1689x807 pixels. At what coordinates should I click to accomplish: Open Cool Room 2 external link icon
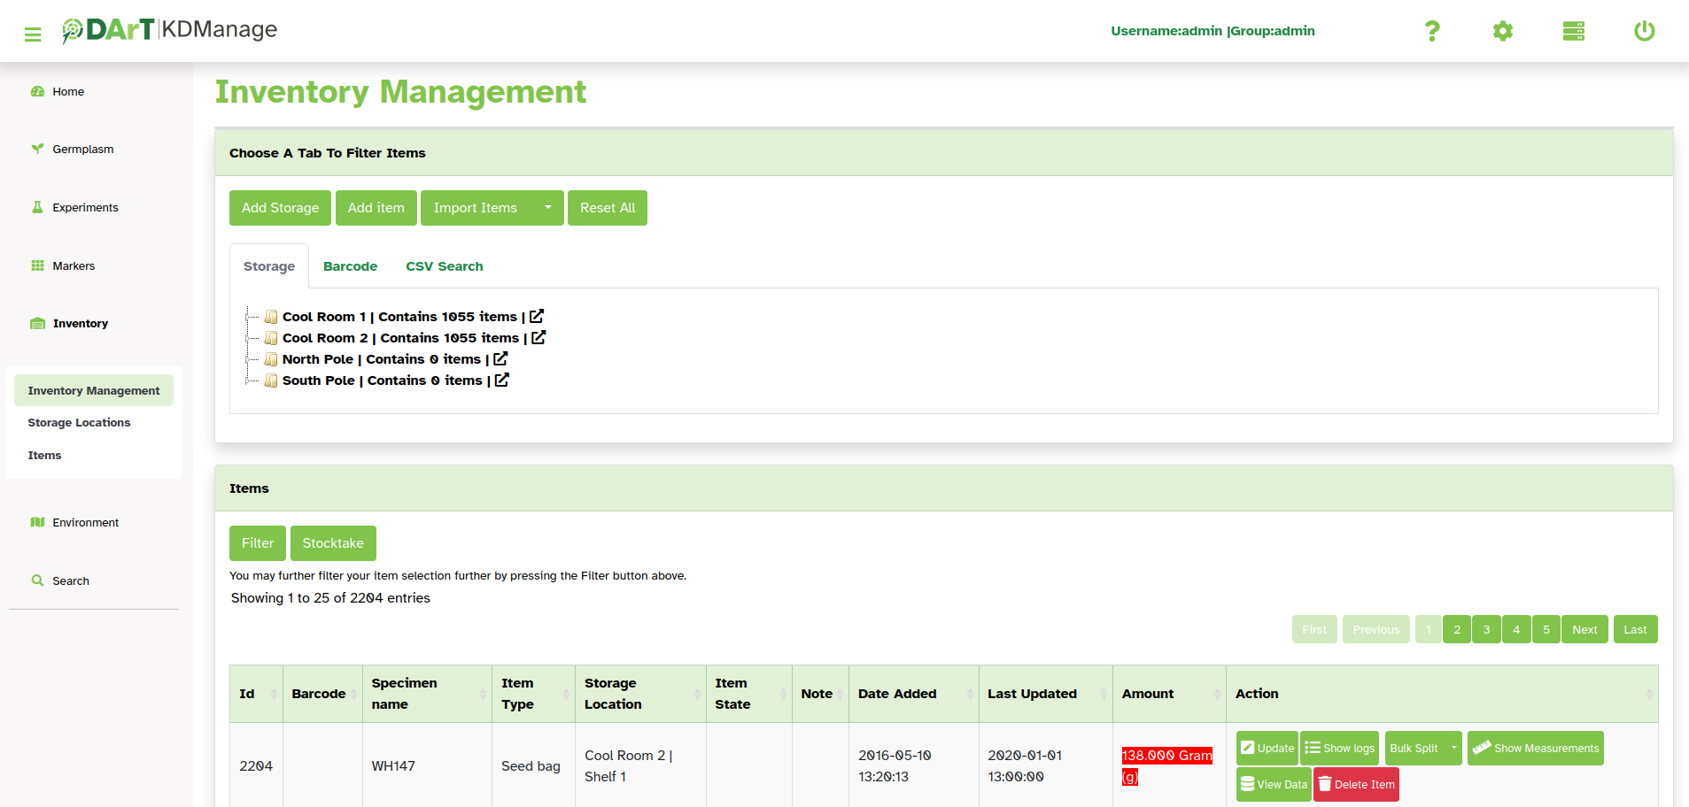point(538,337)
